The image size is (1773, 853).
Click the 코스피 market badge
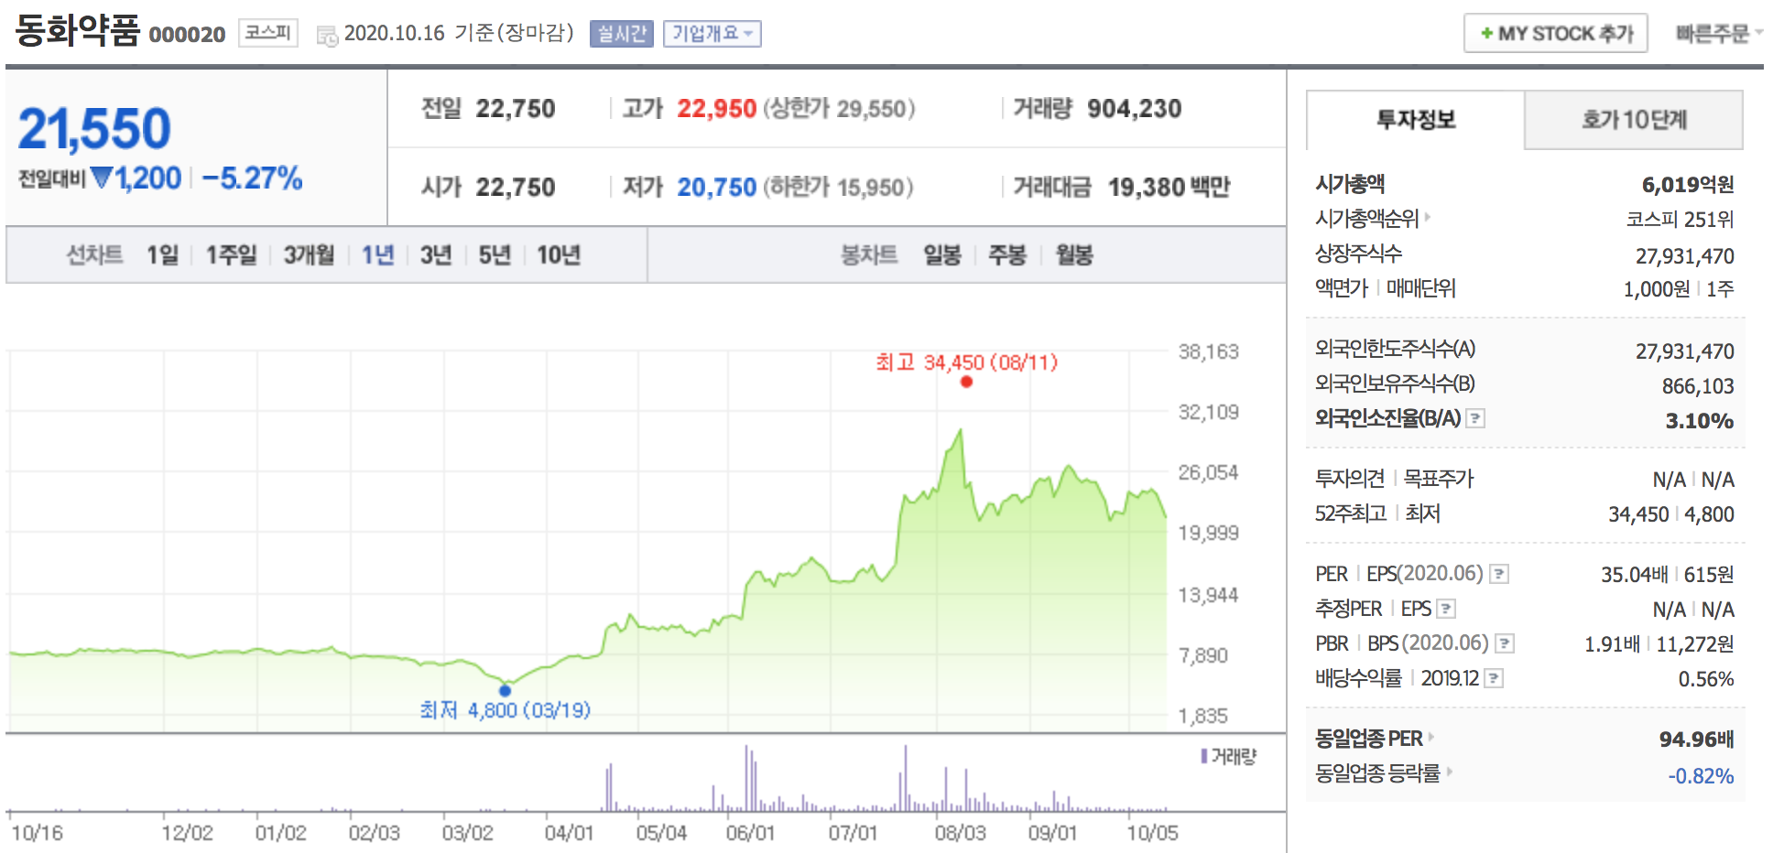pos(268,33)
